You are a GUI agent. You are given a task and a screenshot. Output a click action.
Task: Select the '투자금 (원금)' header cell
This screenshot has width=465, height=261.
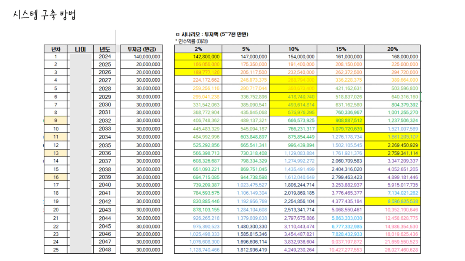click(x=141, y=49)
